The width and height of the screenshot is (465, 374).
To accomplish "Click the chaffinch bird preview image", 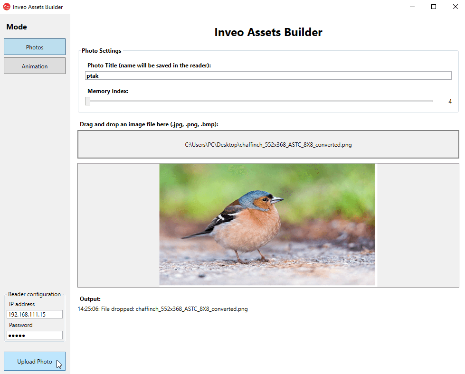I will [267, 224].
